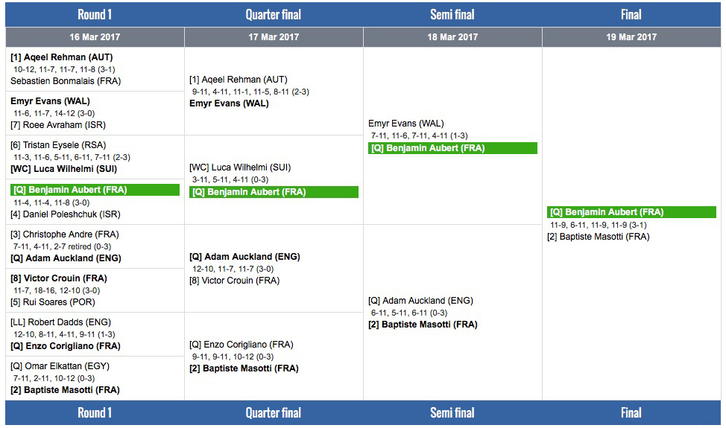Open Robert Dadds (ENG) lucky loser entry
This screenshot has height=428, width=726.
[60, 322]
